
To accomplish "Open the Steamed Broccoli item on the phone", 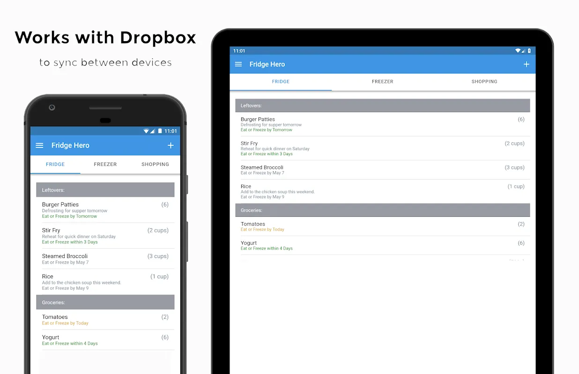I will pyautogui.click(x=105, y=259).
